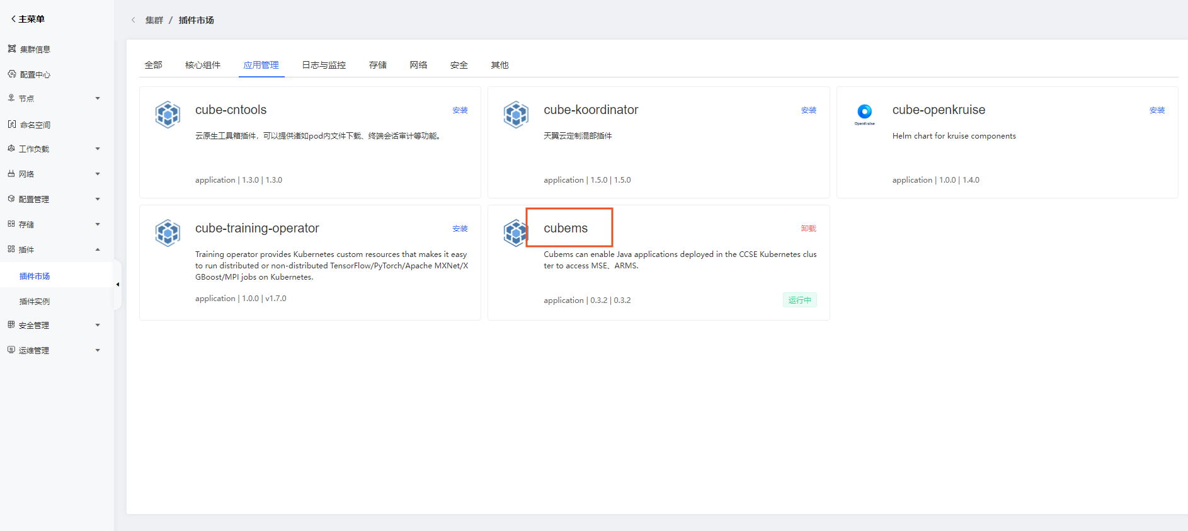Click the cube-koordinator plugin icon

(x=516, y=115)
